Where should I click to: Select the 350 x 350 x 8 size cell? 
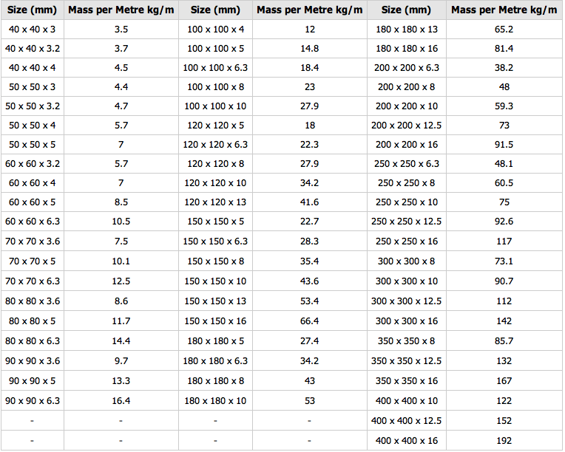pyautogui.click(x=406, y=341)
